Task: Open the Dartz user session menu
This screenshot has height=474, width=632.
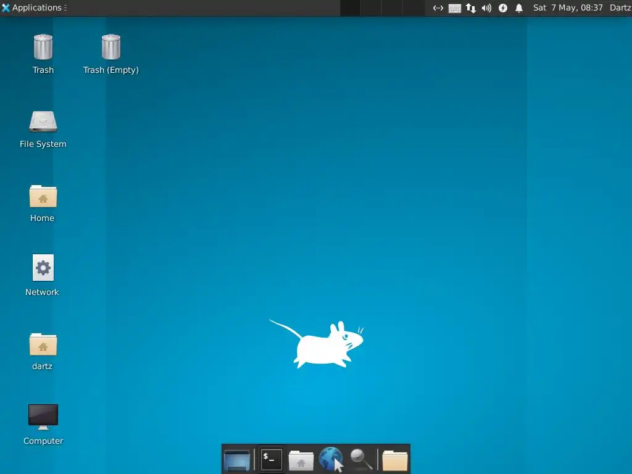Action: [x=620, y=7]
